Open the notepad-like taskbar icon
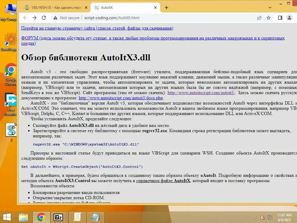Screen dimensions: 297x223 pos(95,217)
